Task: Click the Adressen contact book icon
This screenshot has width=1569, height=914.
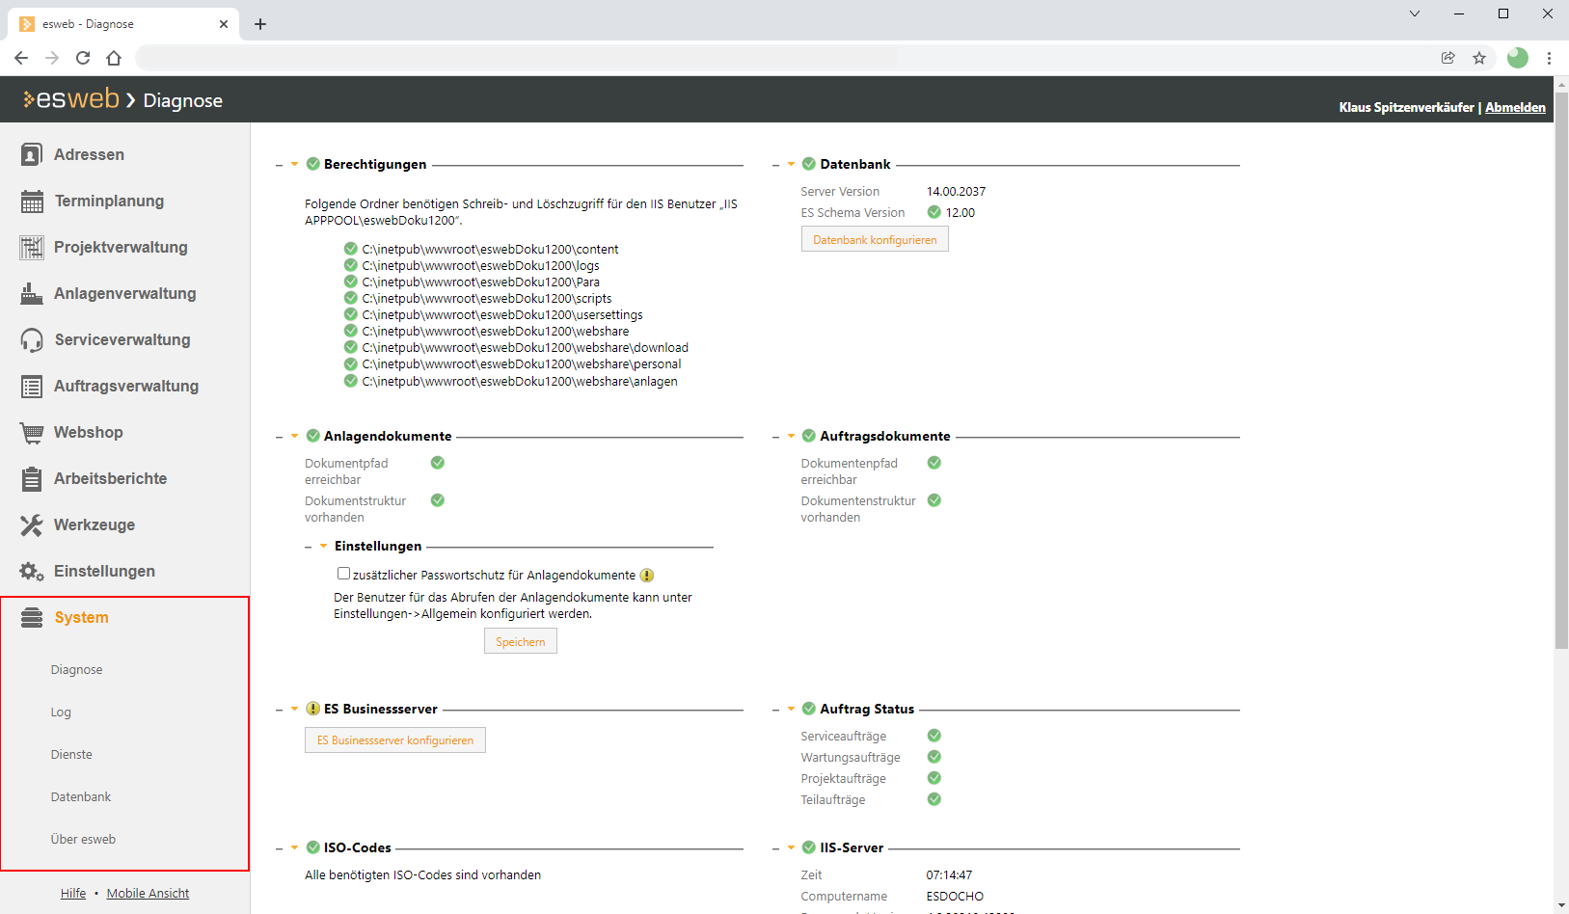Action: point(32,154)
